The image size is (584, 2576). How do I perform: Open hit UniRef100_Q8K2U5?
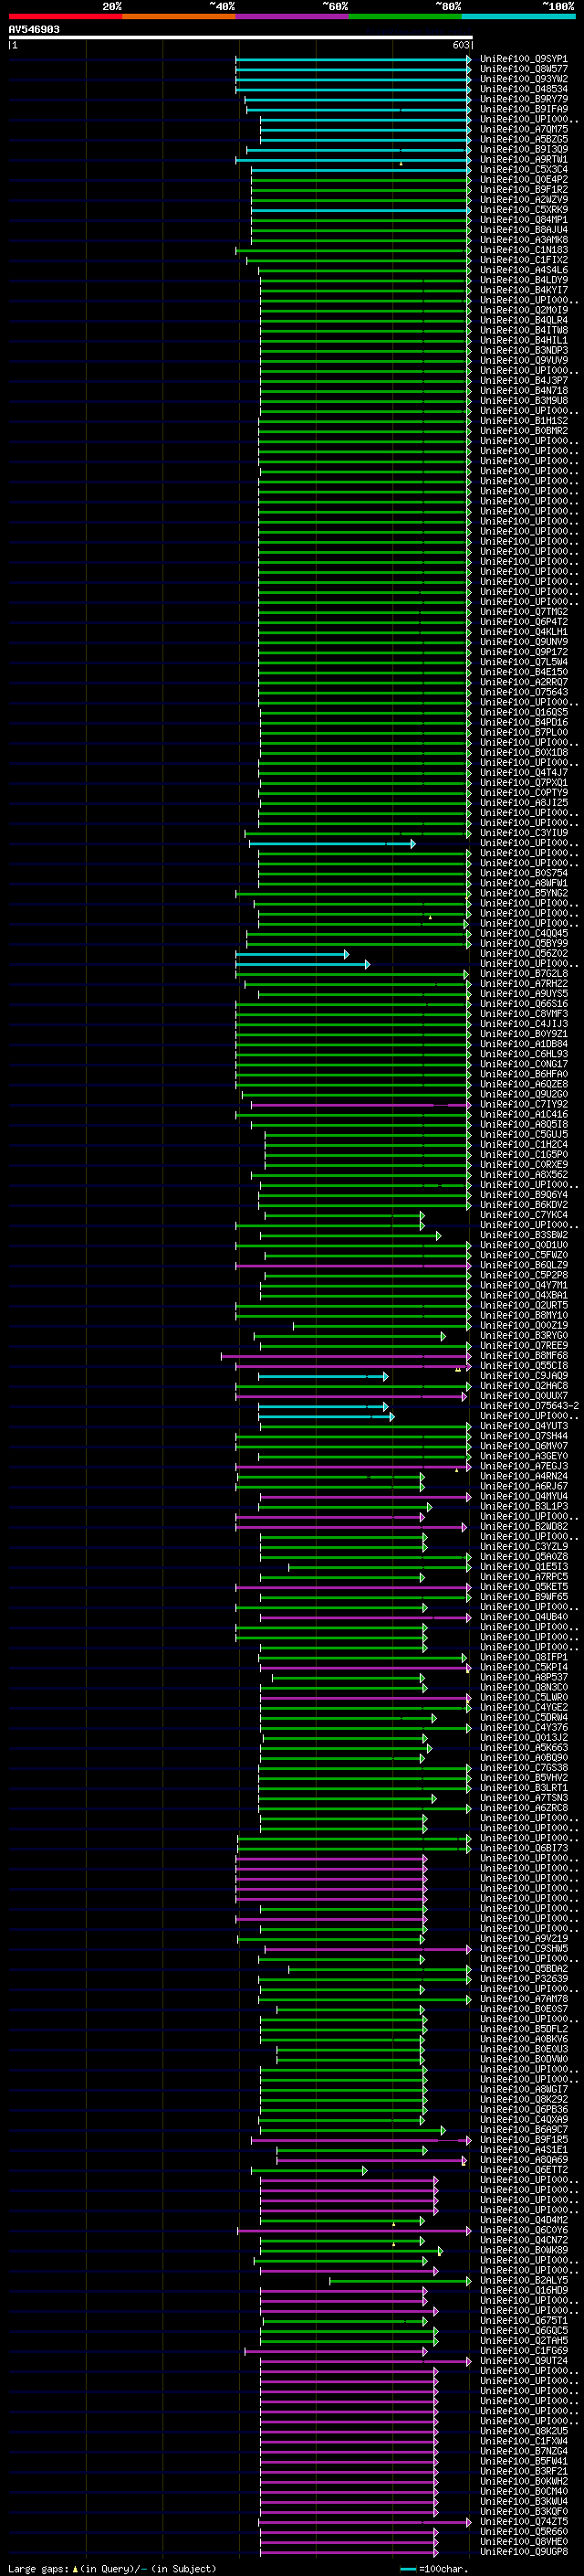tap(523, 2431)
